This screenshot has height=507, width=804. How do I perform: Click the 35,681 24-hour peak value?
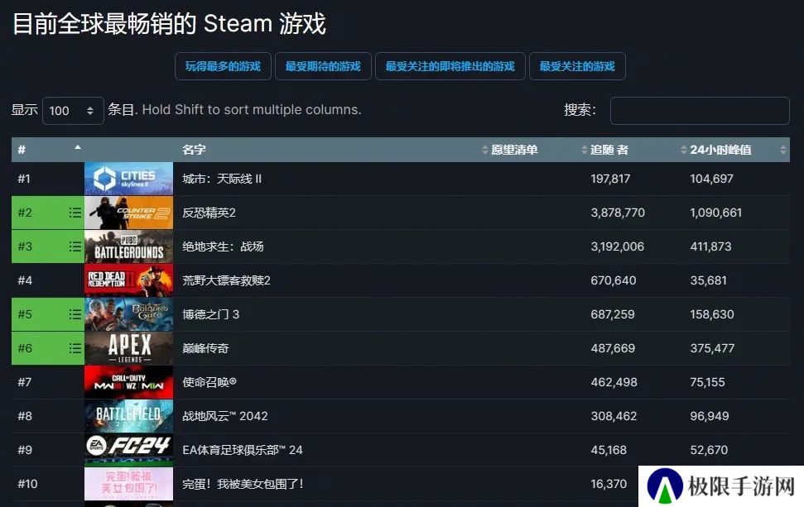(708, 280)
